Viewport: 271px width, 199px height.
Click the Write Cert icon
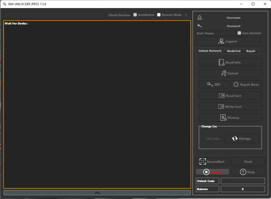(x=221, y=107)
